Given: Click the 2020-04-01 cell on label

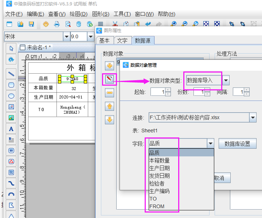Looking at the screenshot, I should click(x=72, y=97).
